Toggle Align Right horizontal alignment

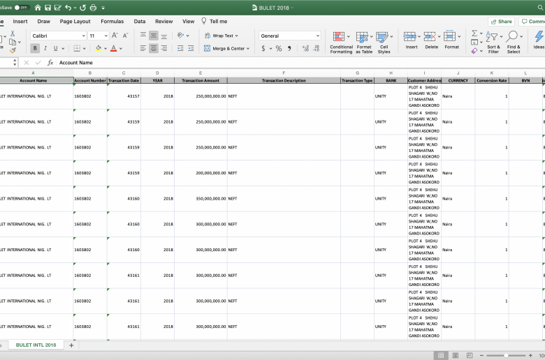click(163, 48)
